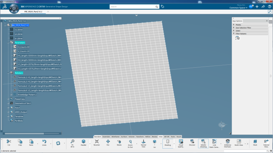Image resolution: width=273 pixels, height=153 pixels.
Task: Click Fit All In
Action: point(72,143)
